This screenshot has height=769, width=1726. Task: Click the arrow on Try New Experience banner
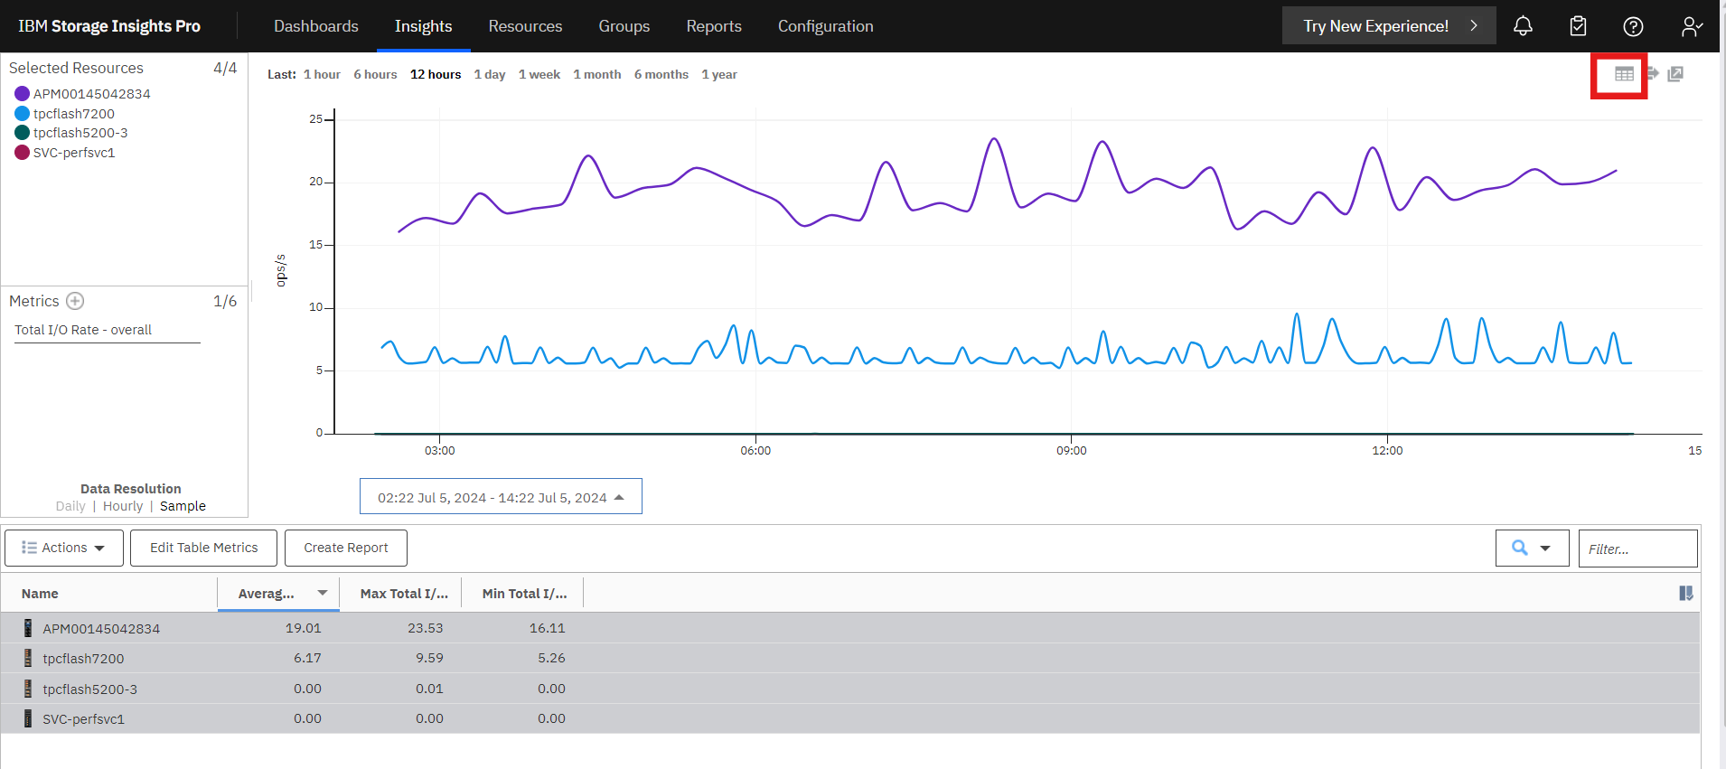coord(1474,26)
